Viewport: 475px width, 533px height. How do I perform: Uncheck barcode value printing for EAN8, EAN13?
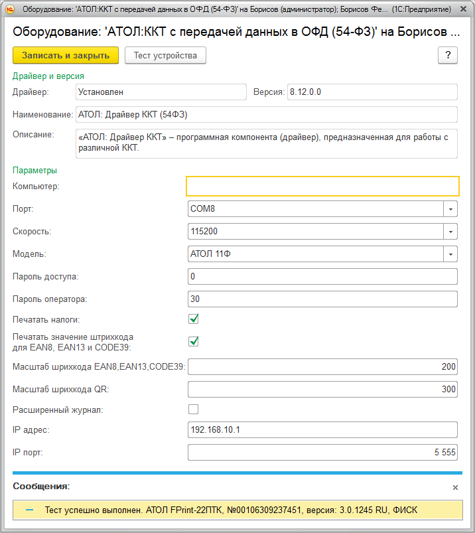193,341
